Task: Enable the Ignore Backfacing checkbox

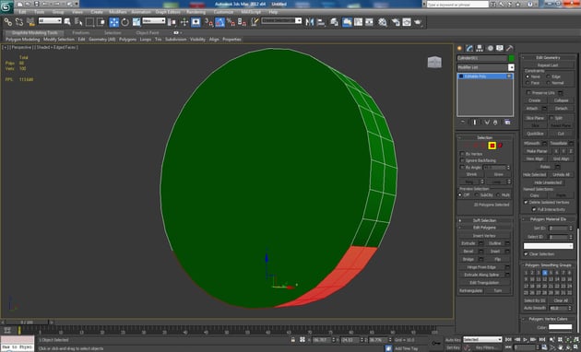Action: click(462, 160)
